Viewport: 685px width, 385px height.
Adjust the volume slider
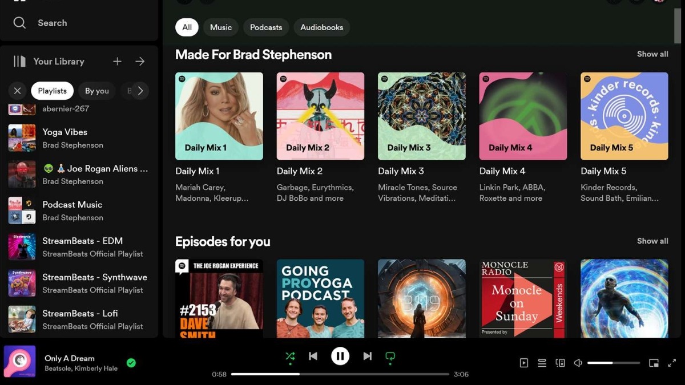pyautogui.click(x=614, y=363)
